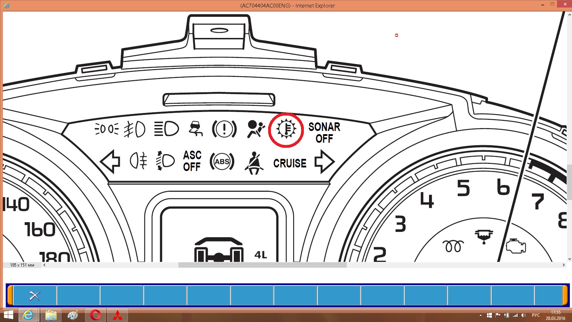
Task: Open File Explorer from the taskbar
Action: (x=51, y=315)
